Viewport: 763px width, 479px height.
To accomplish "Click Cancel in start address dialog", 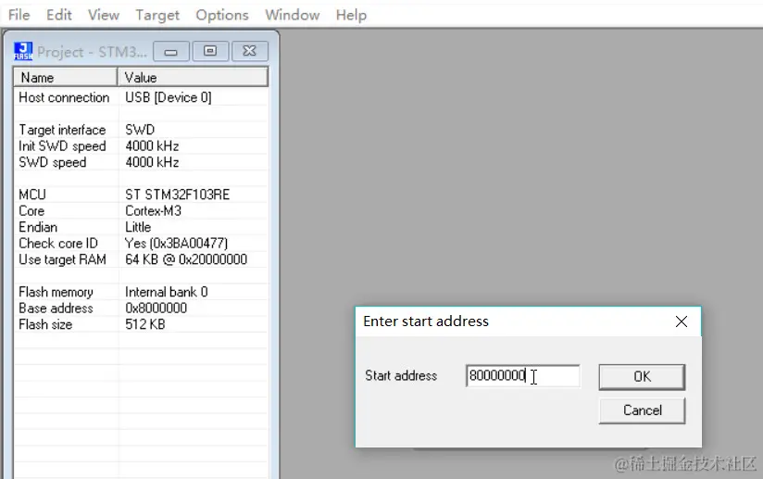I will tap(642, 410).
